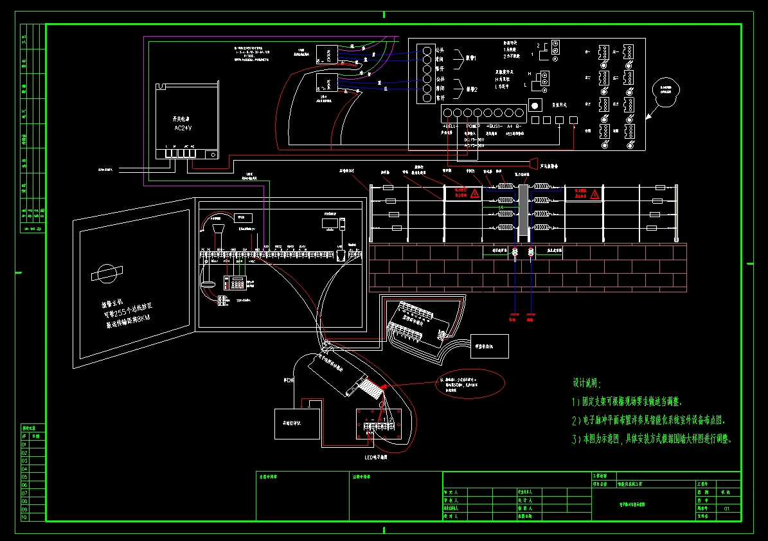Click the 'H' jumper marking on controller board
Screen dimensions: 768x541
click(530, 74)
